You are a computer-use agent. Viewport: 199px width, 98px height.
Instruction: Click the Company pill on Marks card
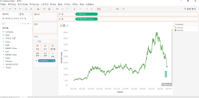pos(47,61)
